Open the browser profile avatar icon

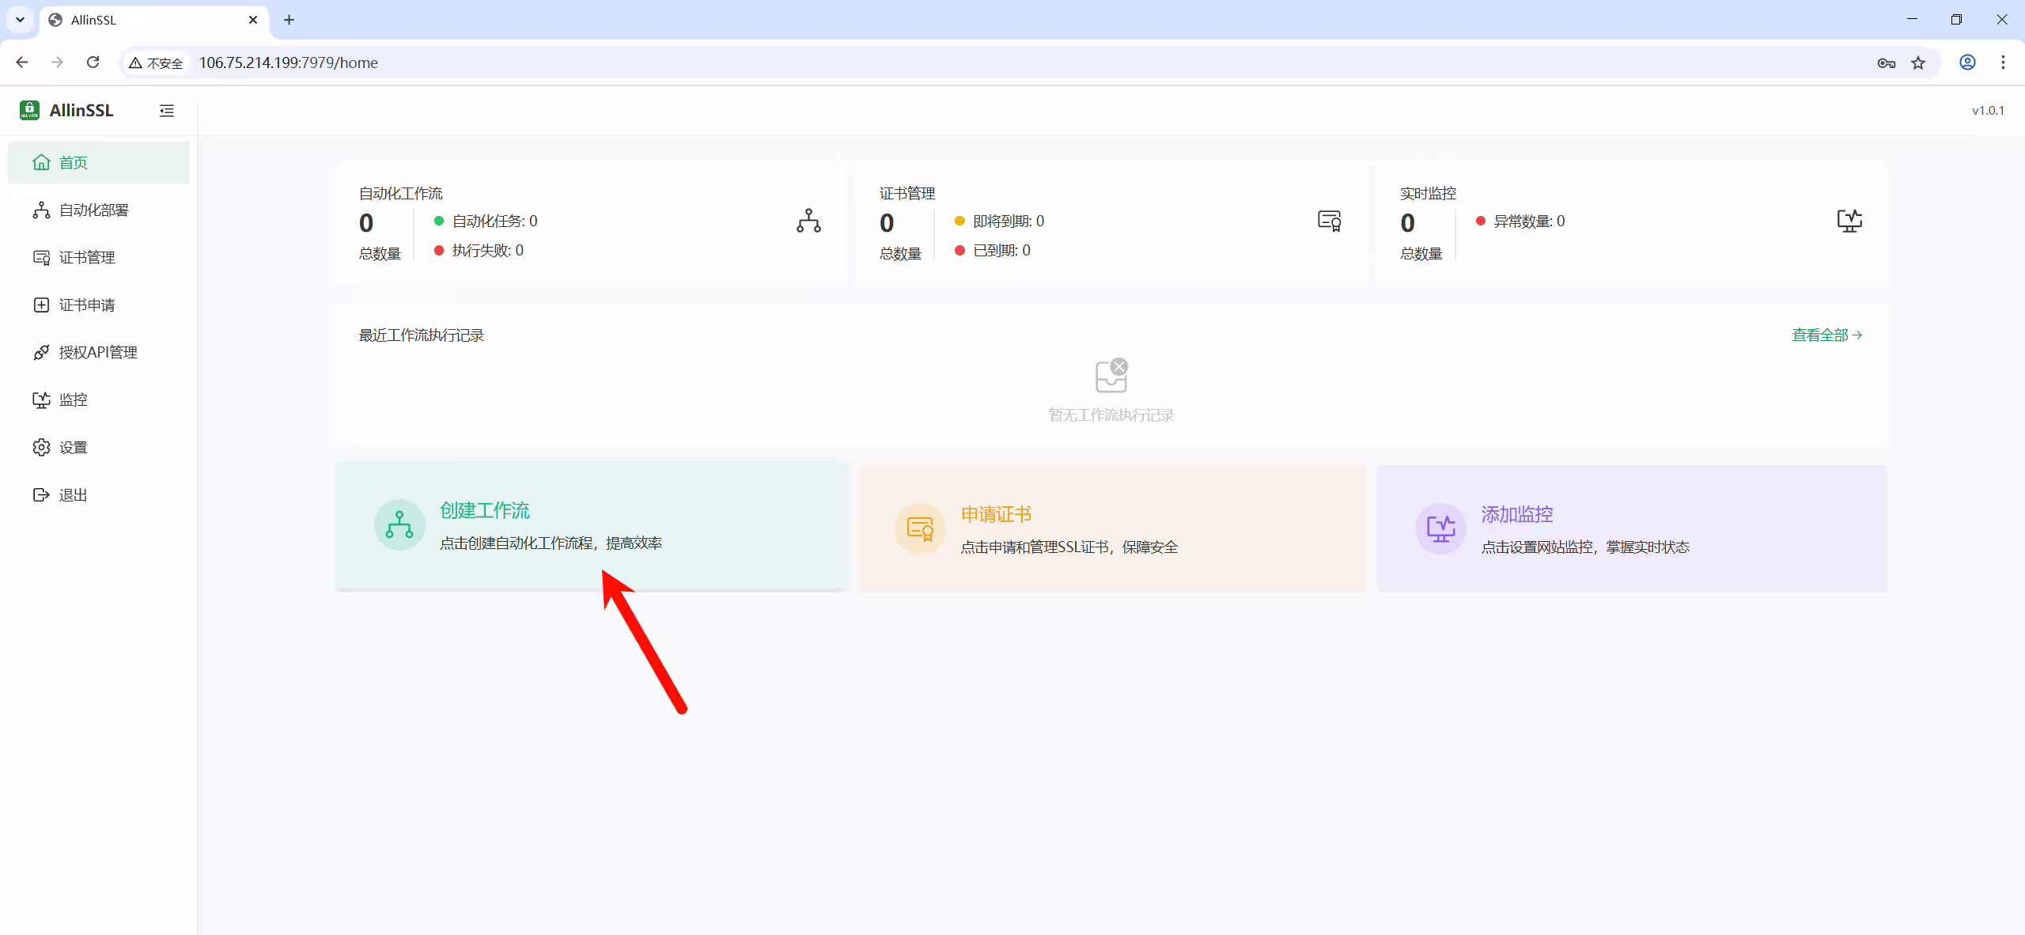pos(1967,62)
